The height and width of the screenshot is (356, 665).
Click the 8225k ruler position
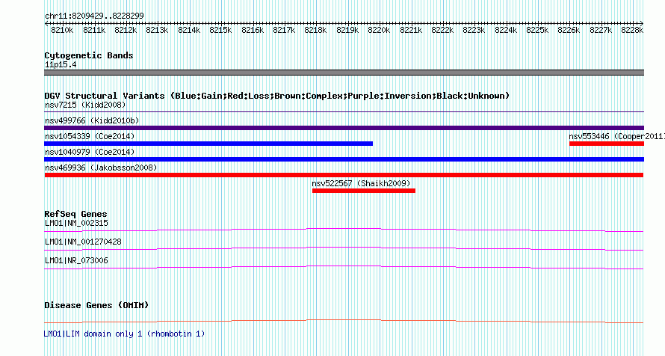tap(537, 30)
